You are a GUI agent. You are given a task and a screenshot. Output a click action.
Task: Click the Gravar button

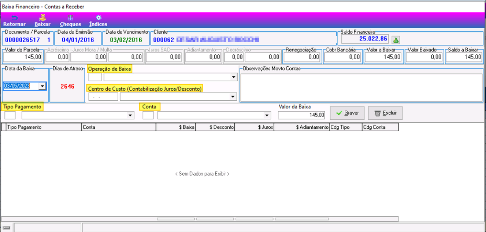click(347, 113)
